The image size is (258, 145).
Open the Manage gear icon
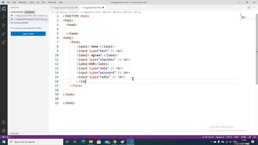4,130
